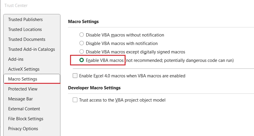Show ActiveX Settings page
The image size is (254, 136).
click(24, 69)
